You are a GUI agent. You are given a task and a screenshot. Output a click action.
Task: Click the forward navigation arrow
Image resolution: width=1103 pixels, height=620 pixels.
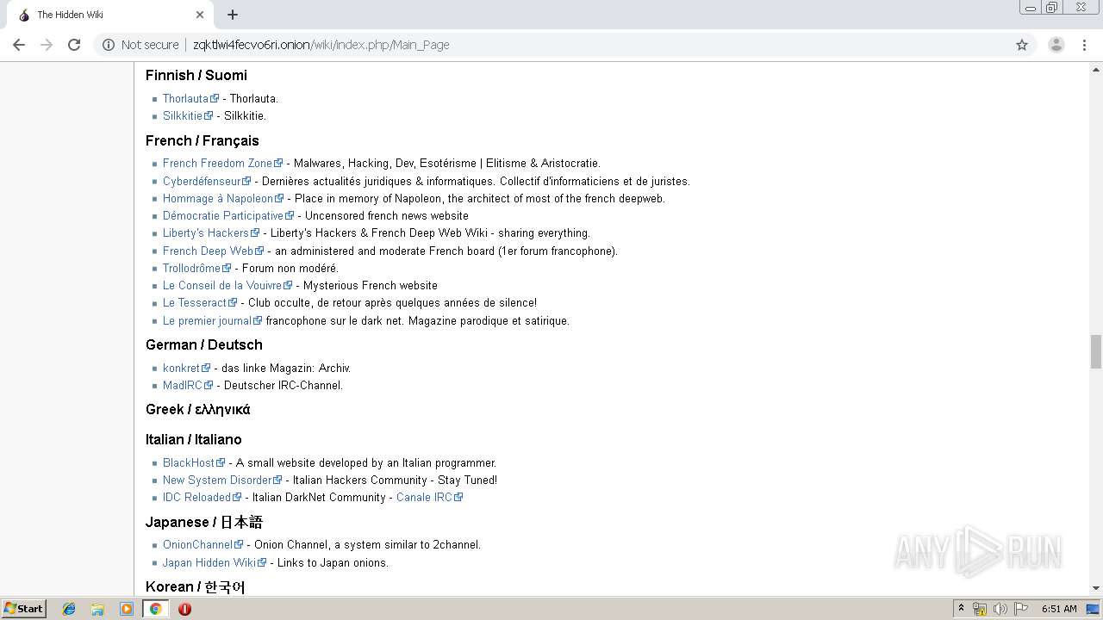tap(47, 45)
